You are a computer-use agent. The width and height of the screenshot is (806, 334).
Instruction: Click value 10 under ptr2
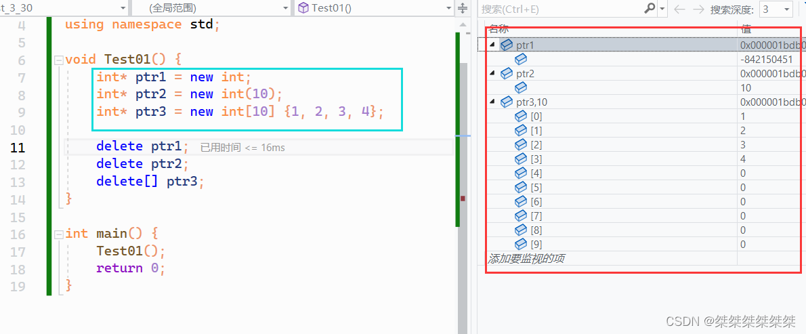coord(745,88)
